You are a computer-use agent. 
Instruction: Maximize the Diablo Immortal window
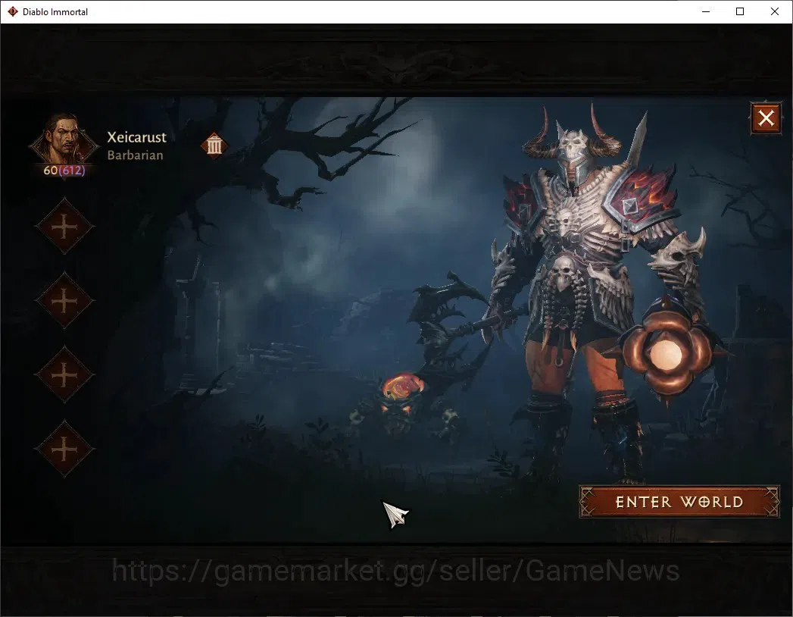tap(740, 11)
